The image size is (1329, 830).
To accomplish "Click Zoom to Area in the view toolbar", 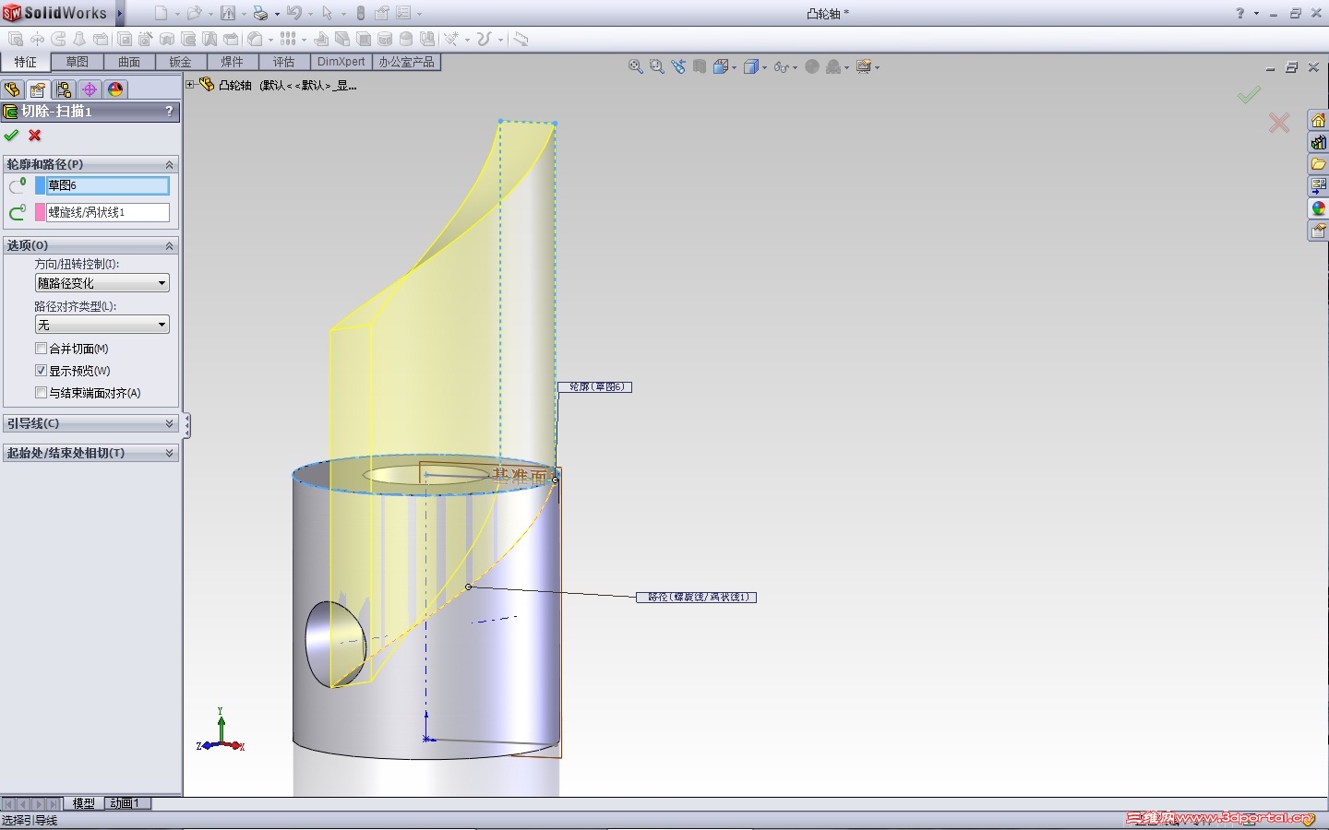I will click(656, 66).
